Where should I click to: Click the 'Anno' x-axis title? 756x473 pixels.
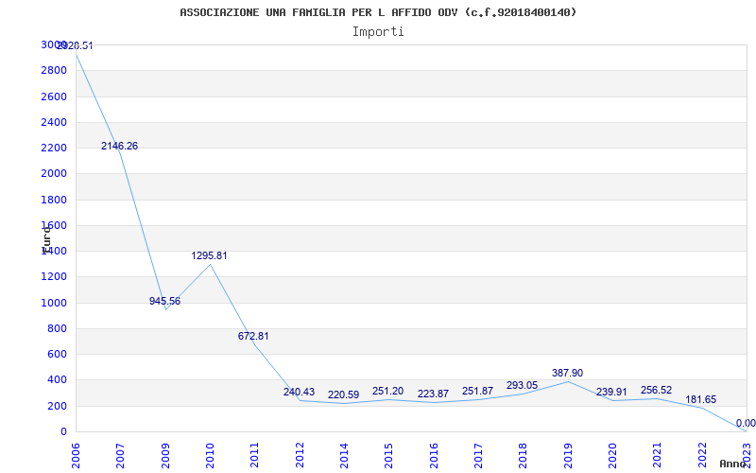[x=733, y=464]
